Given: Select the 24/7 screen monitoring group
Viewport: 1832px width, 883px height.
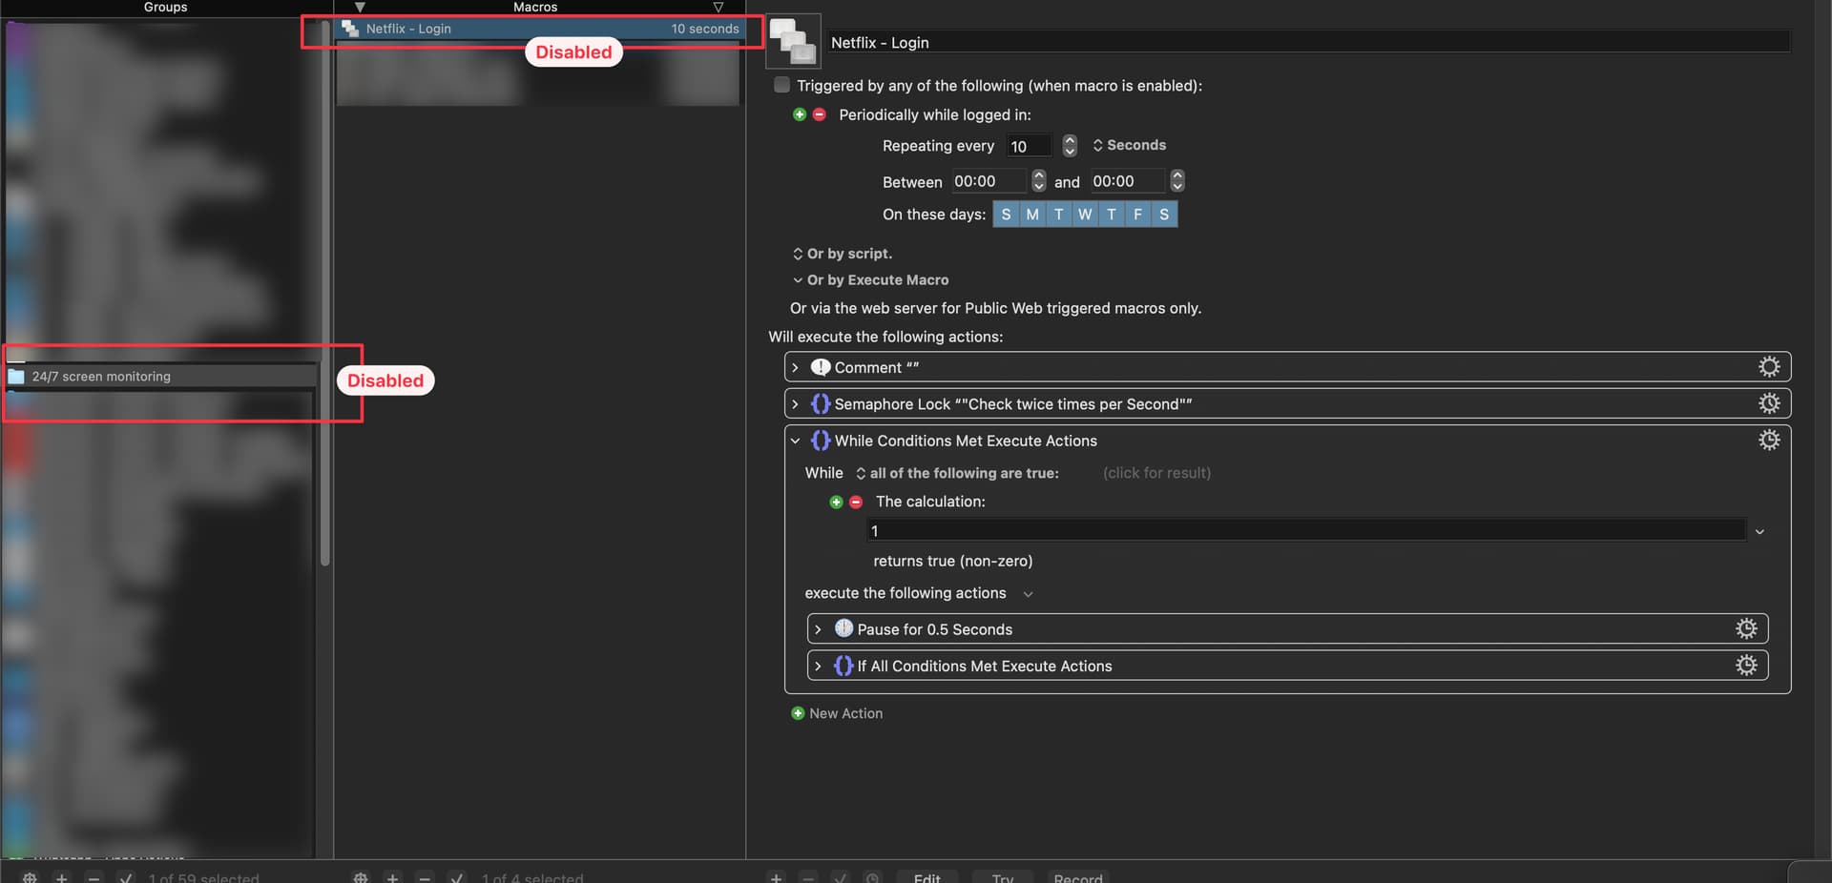Looking at the screenshot, I should click(101, 377).
